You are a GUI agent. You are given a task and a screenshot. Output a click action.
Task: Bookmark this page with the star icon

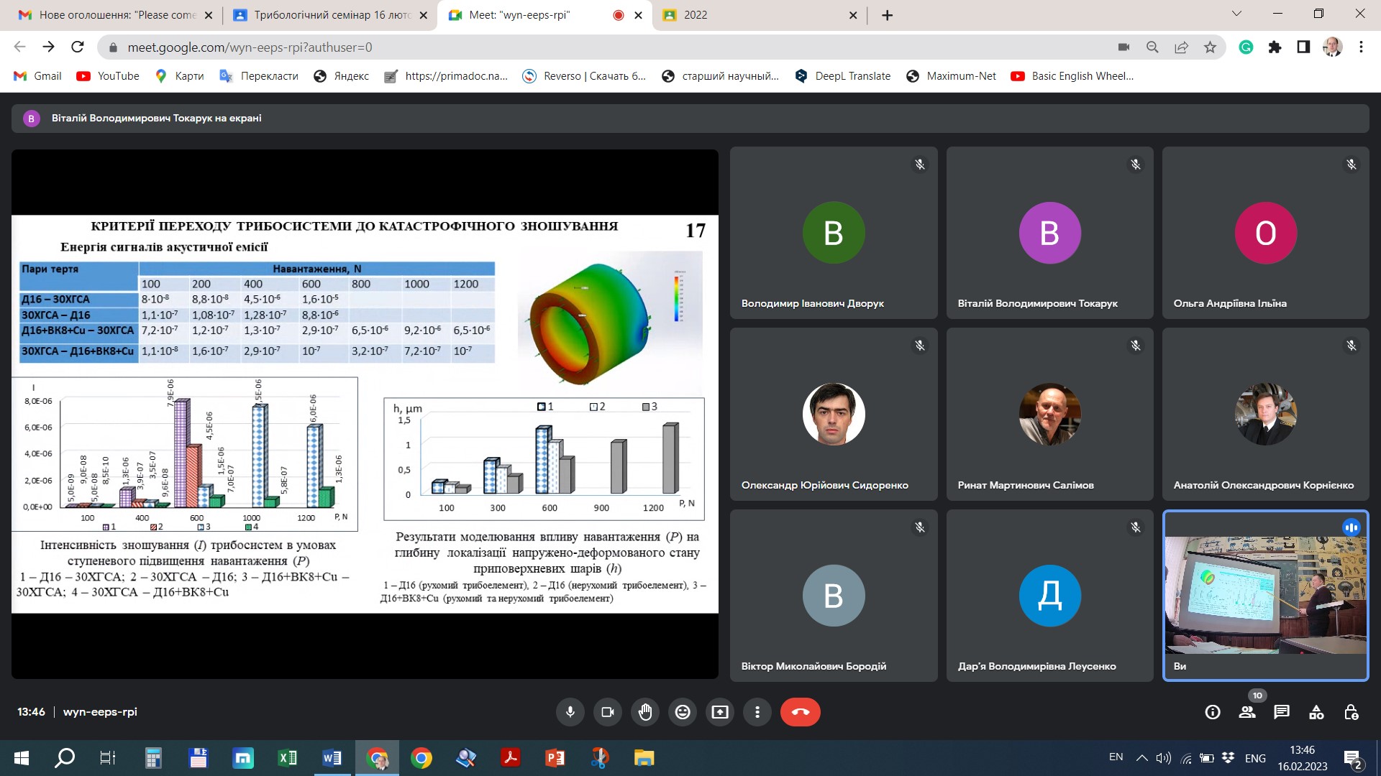tap(1211, 47)
